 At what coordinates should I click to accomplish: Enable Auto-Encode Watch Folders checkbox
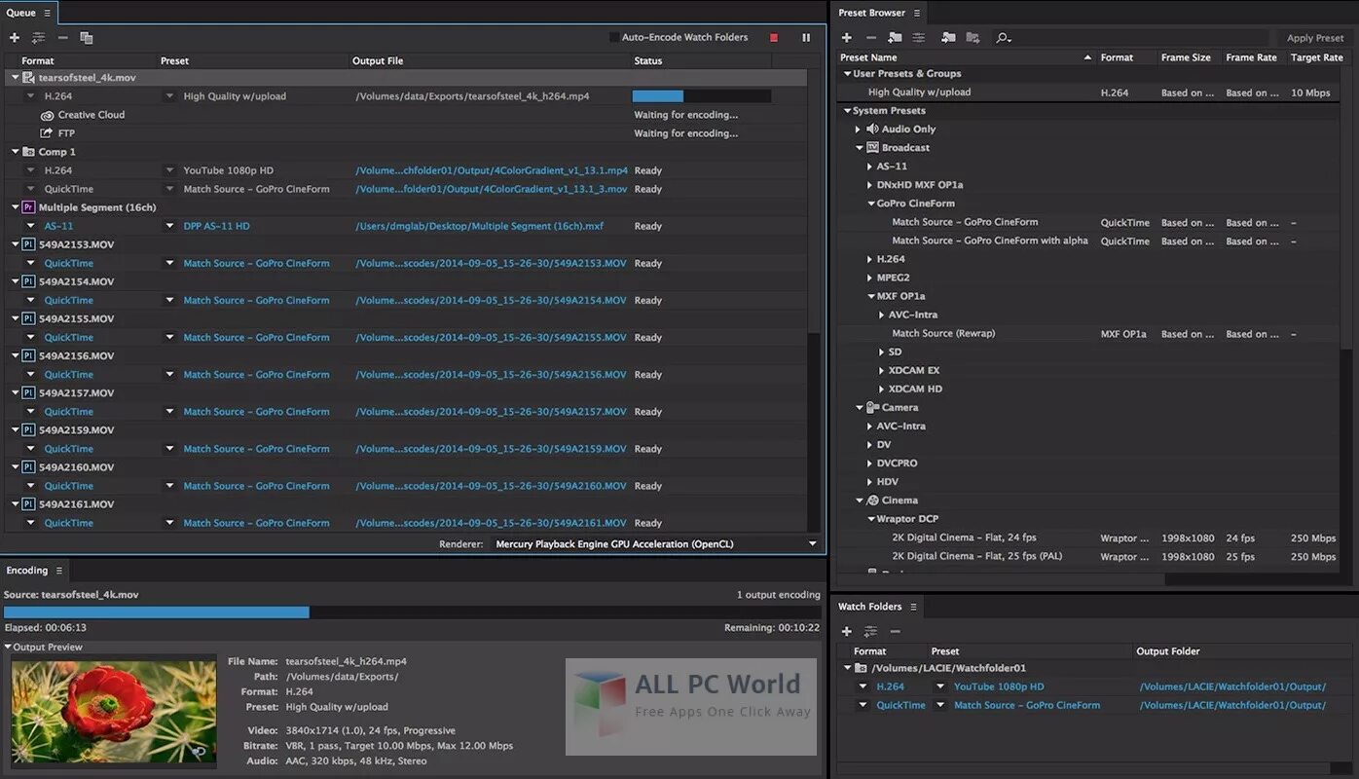click(614, 38)
